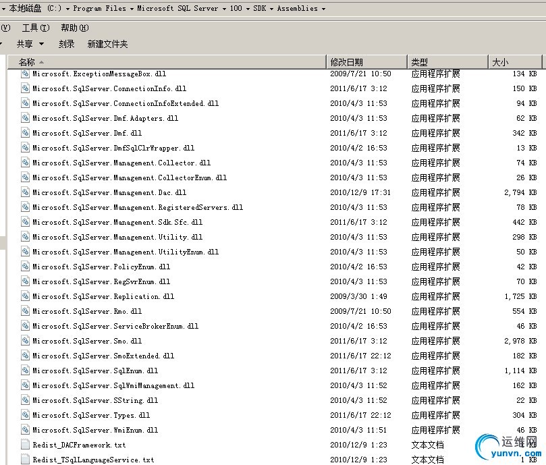Sort by 大小 column header

(x=516, y=62)
